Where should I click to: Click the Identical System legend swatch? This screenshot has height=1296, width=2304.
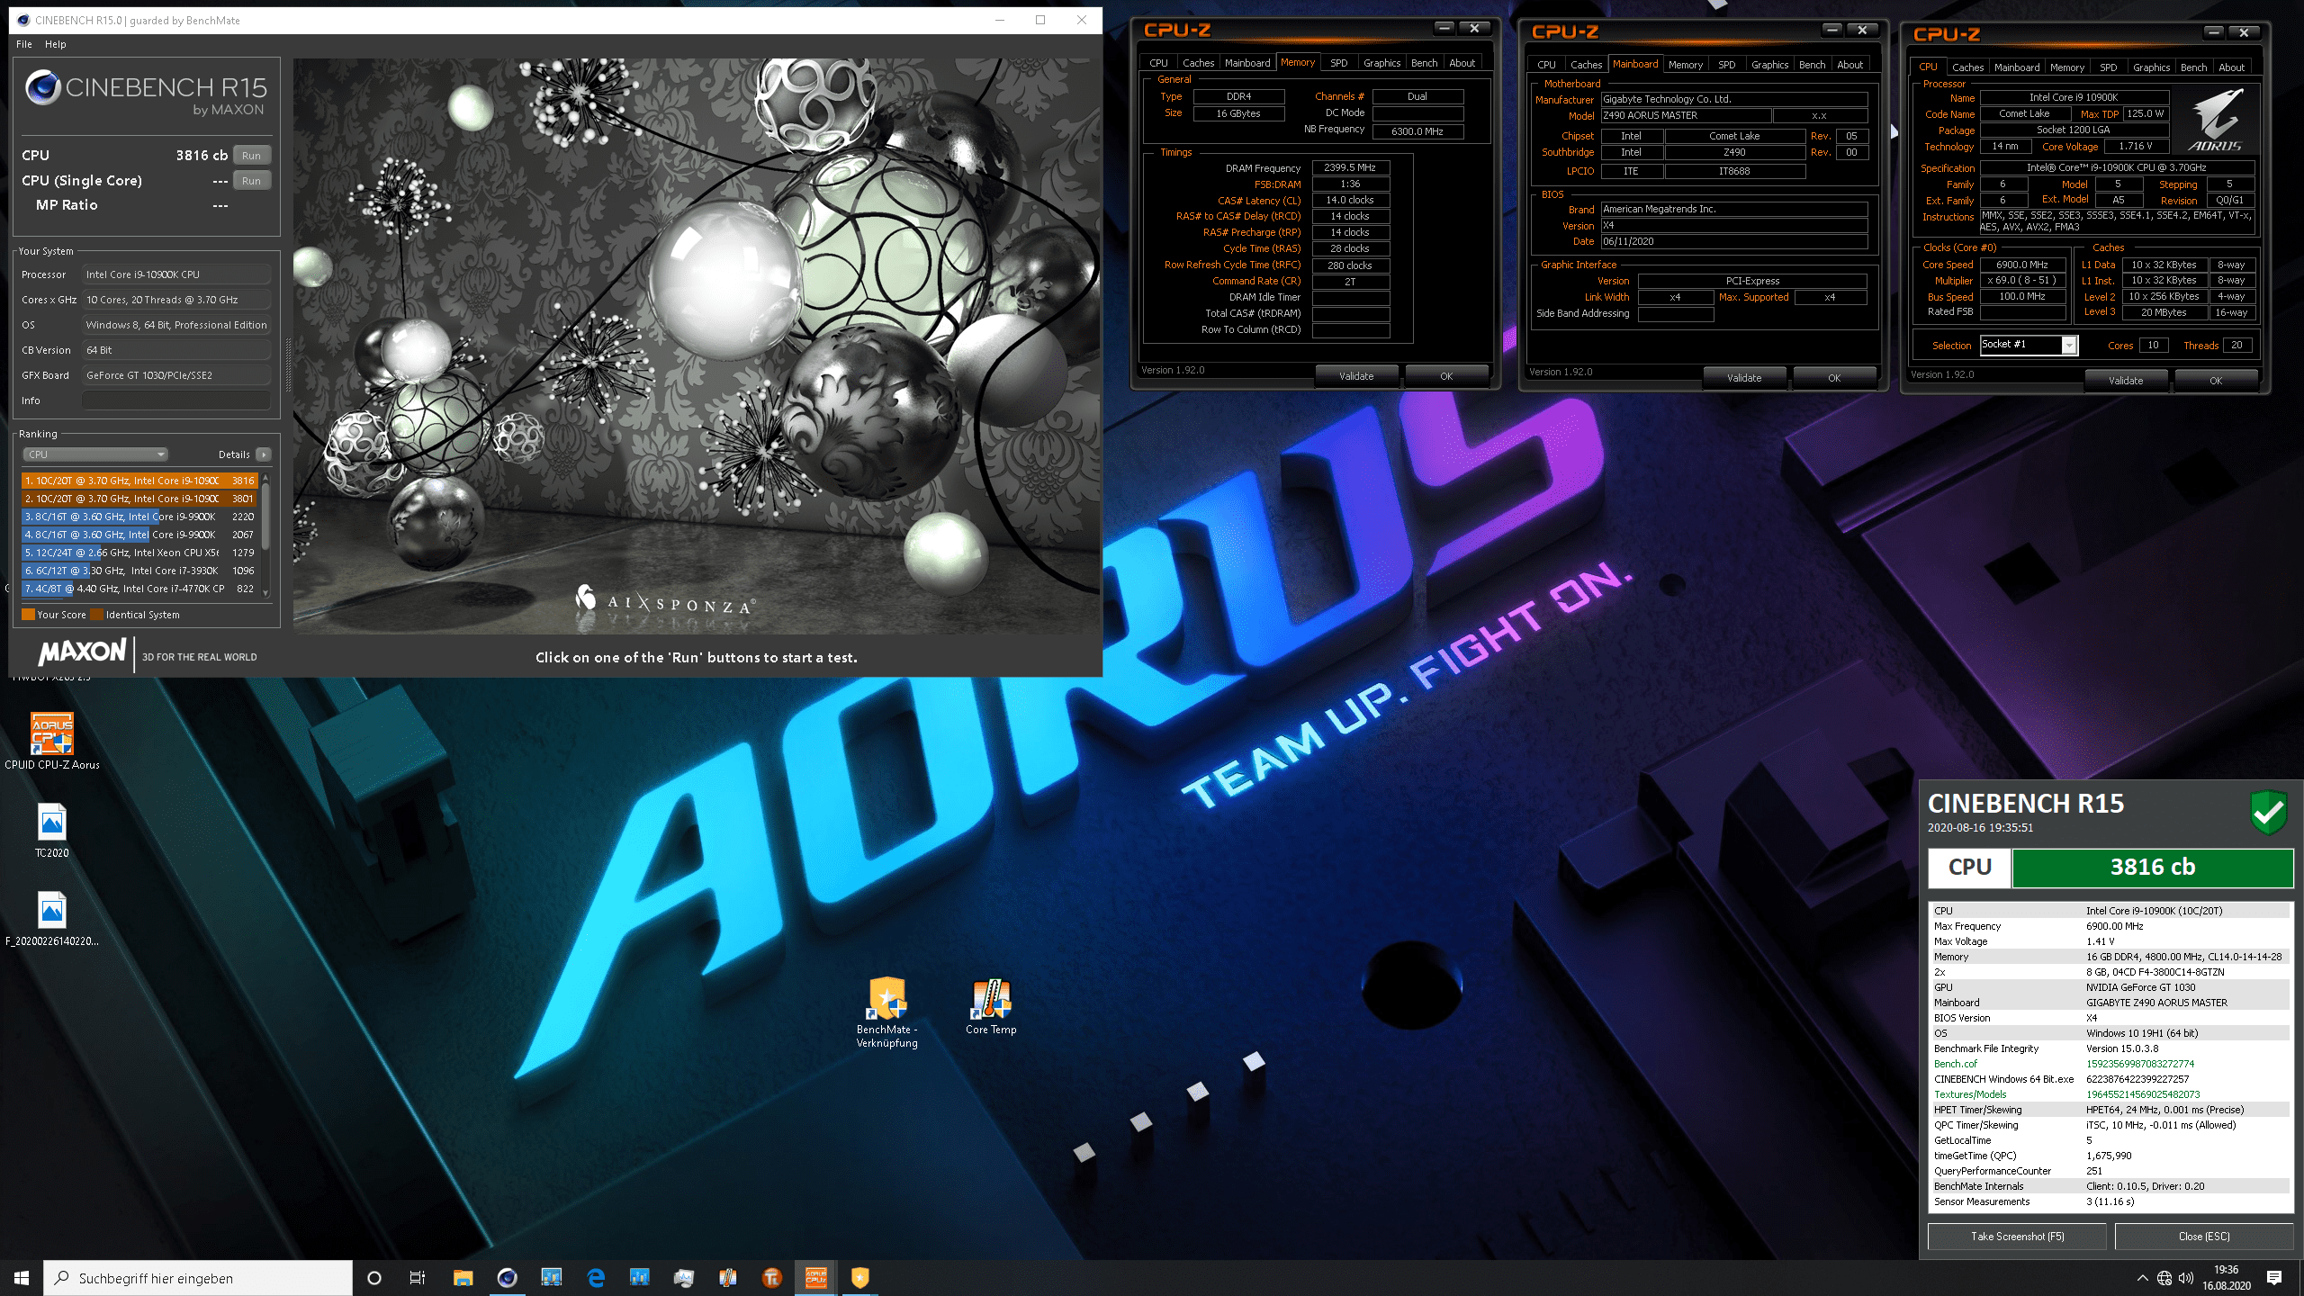tap(97, 615)
